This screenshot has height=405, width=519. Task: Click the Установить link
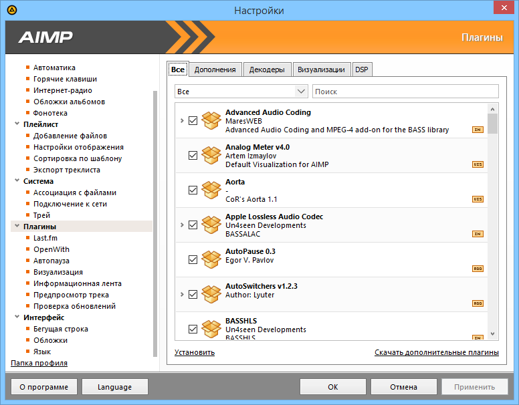(195, 352)
